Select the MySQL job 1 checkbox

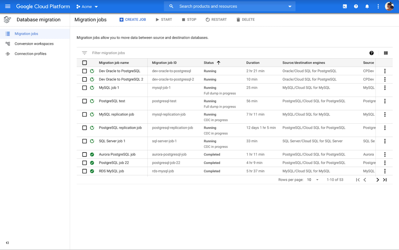[x=85, y=88]
